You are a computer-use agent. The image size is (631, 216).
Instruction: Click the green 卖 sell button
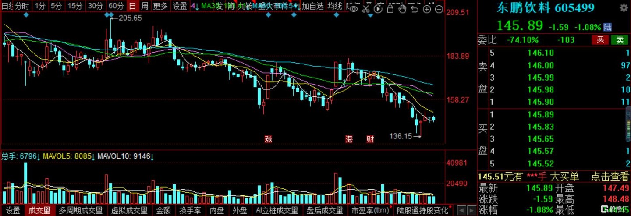point(620,40)
